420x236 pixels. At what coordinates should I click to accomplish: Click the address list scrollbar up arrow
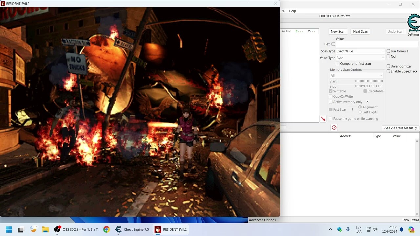click(x=417, y=141)
